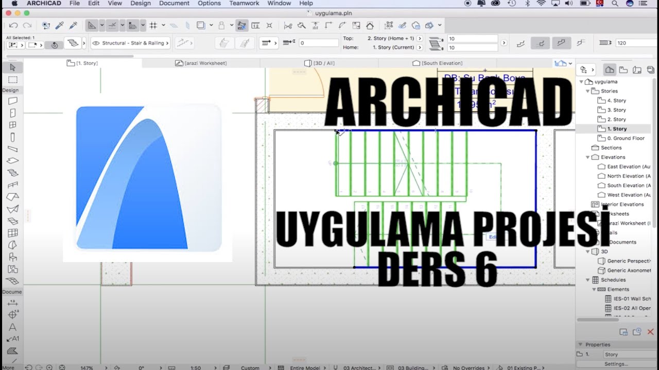Click the Redo arrow in the toolbar
The height and width of the screenshot is (370, 659).
[27, 25]
